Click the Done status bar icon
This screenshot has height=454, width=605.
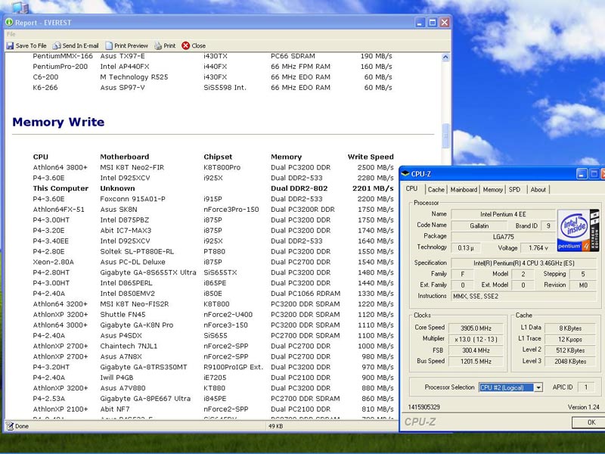click(x=10, y=426)
